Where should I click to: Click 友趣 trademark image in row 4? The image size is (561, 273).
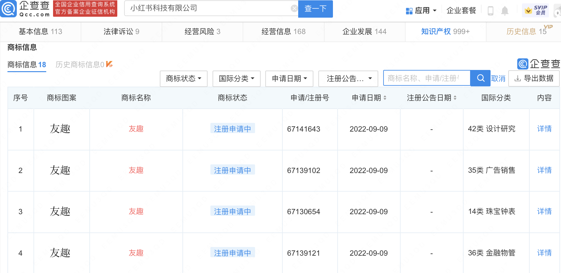pyautogui.click(x=60, y=253)
